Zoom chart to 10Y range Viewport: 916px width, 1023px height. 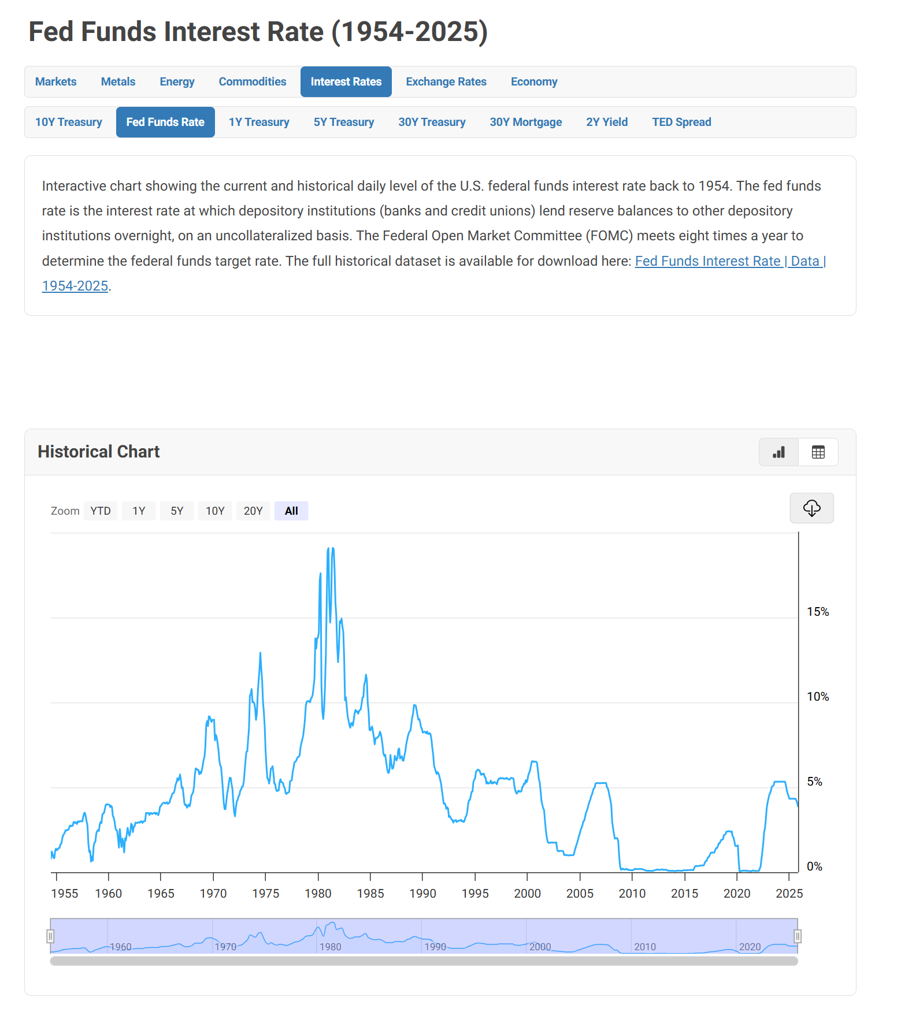click(x=215, y=511)
